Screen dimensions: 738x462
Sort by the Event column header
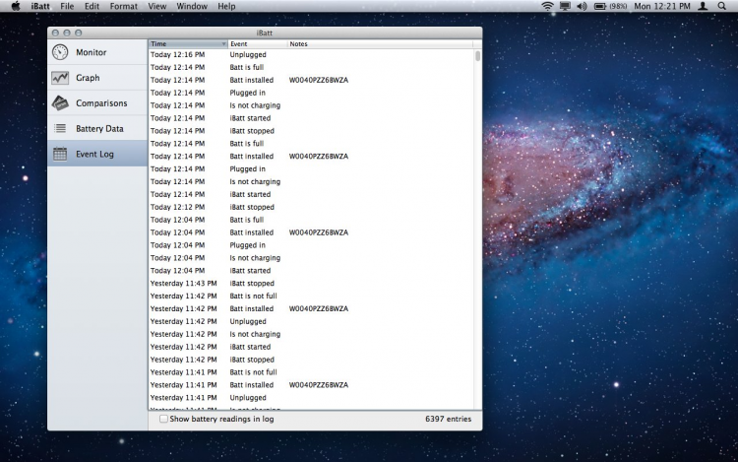258,43
